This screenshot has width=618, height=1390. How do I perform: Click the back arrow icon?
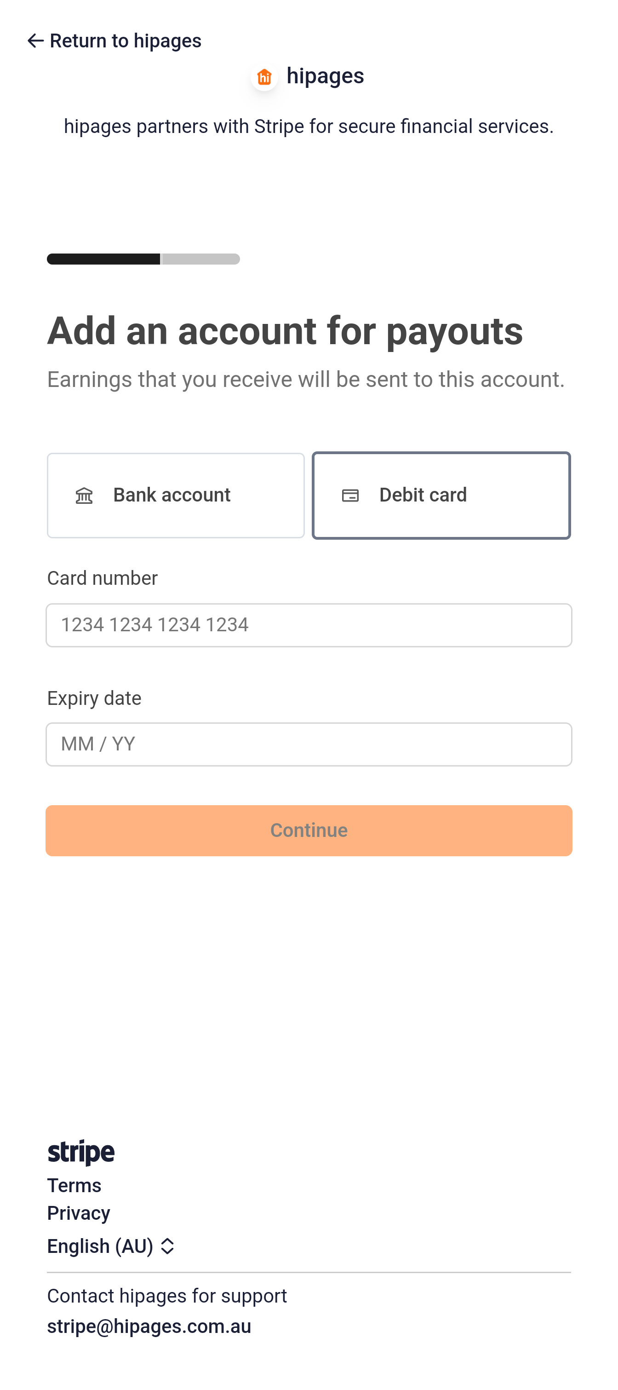point(35,41)
